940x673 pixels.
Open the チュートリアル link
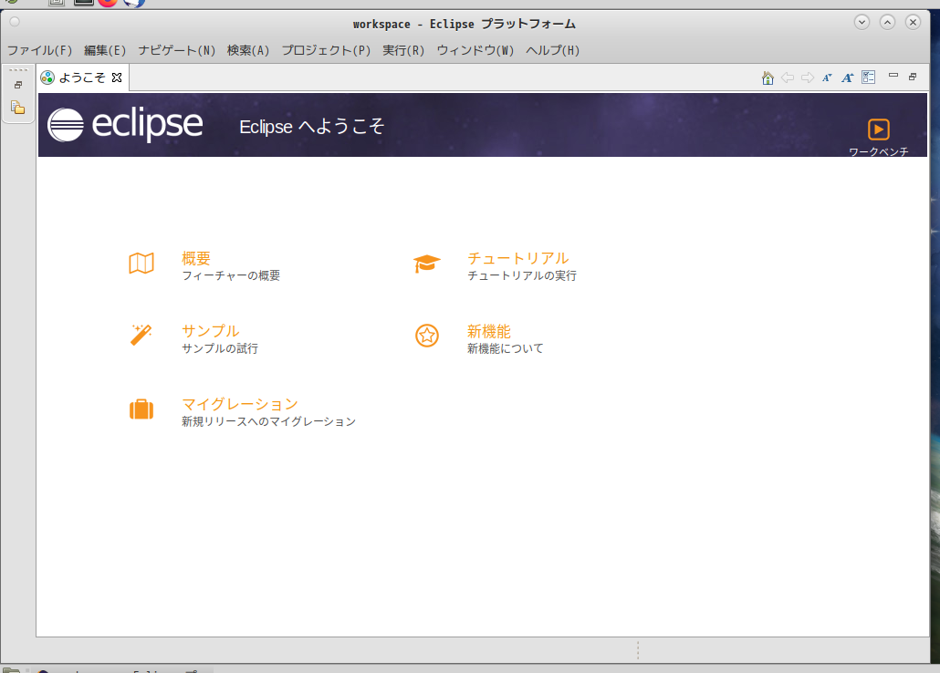coord(518,258)
